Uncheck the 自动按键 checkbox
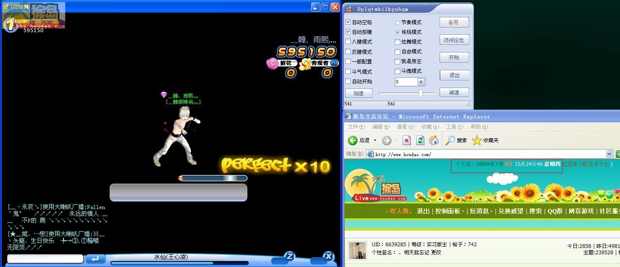Viewport: 620px width, 267px height. point(348,32)
